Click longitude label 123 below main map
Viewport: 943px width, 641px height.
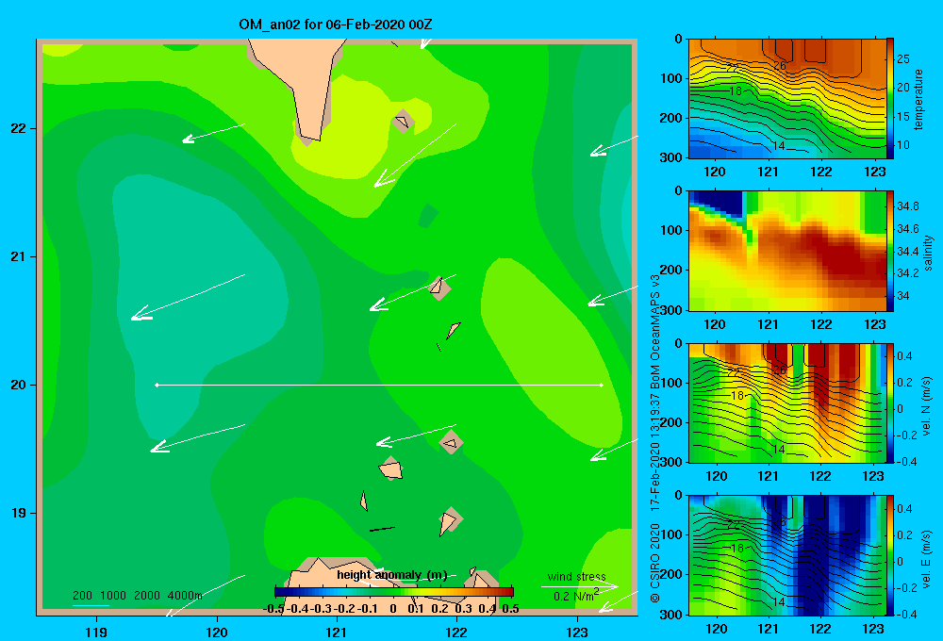577,632
